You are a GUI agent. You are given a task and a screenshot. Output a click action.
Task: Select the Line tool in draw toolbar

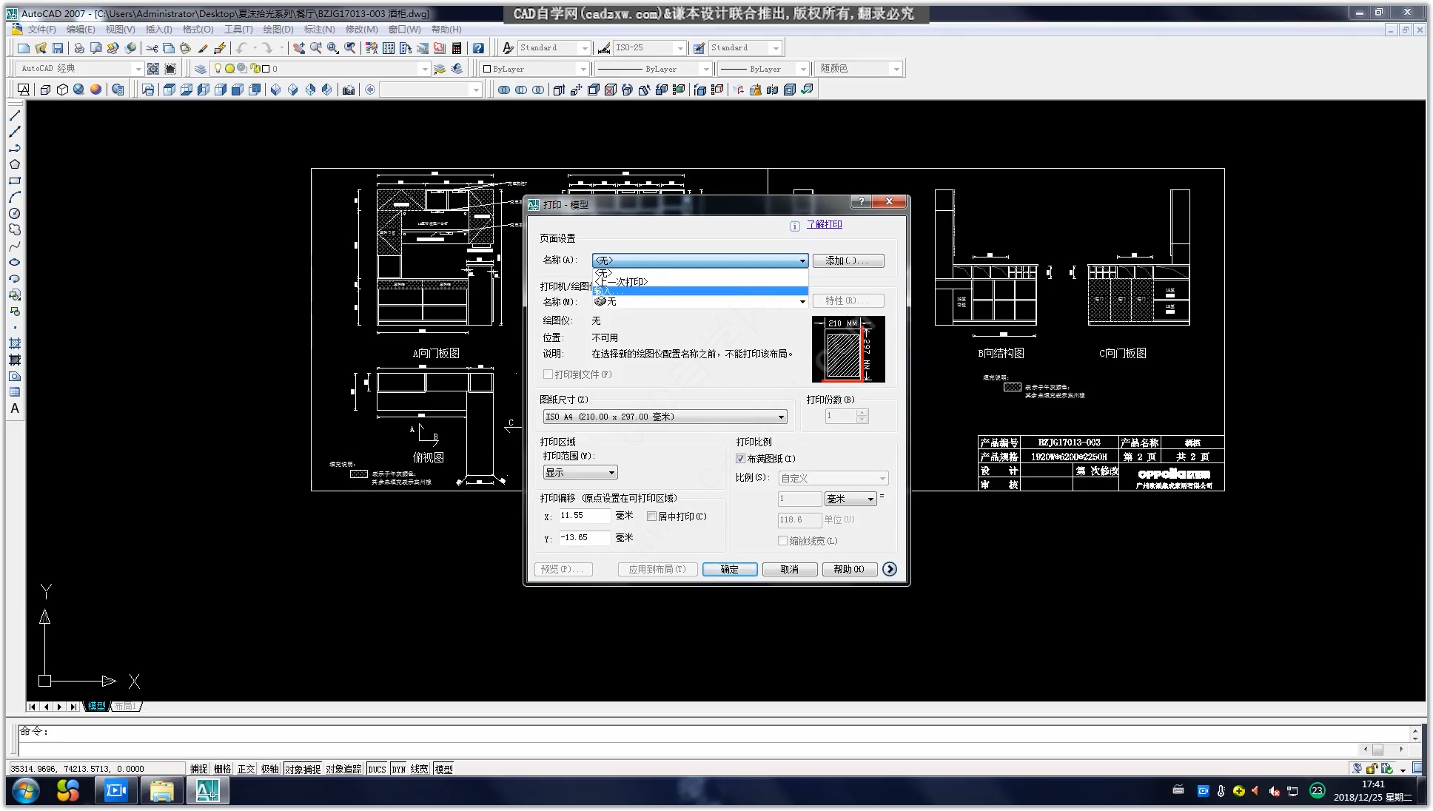click(x=14, y=116)
